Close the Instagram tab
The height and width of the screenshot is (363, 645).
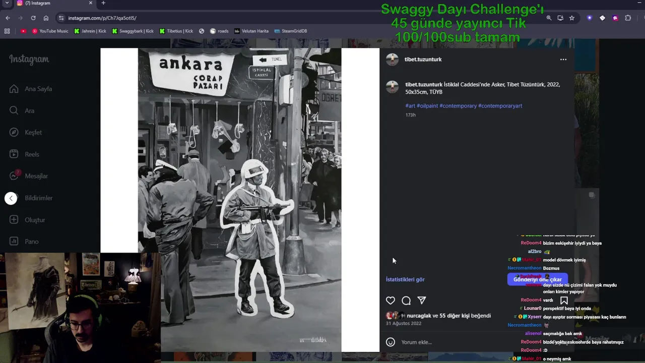tap(91, 3)
